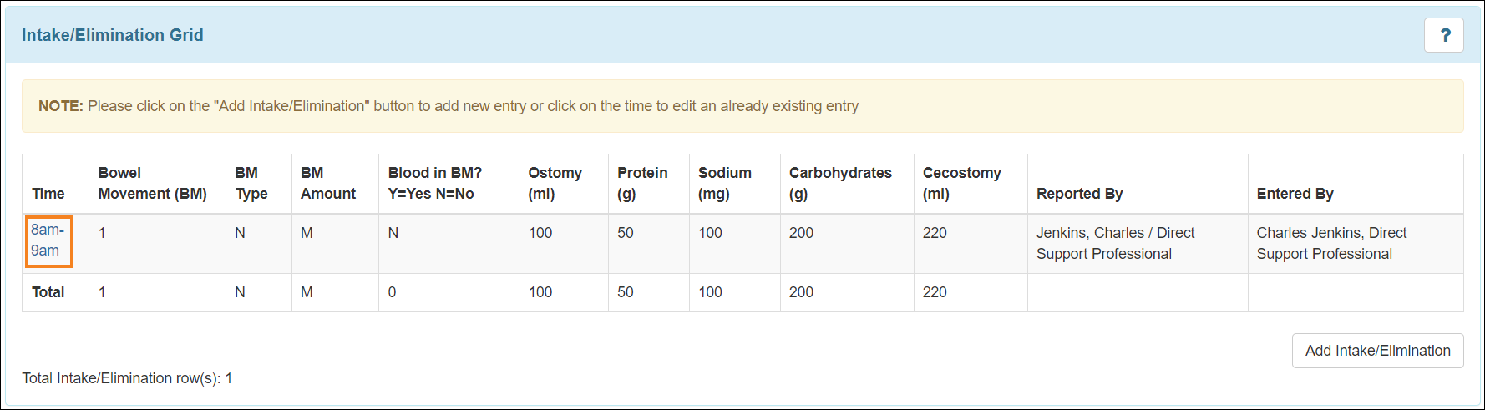Select the Cecostomy (ml) column header
The image size is (1485, 410).
click(961, 184)
